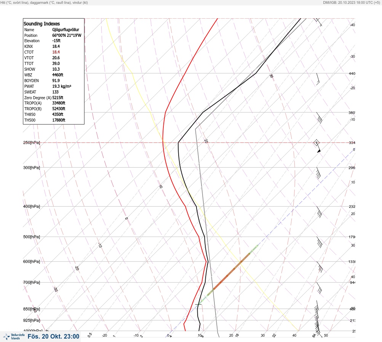The width and height of the screenshot is (382, 342).
Task: Click the TROPO(B) value 52430ft
Action: tap(59, 109)
